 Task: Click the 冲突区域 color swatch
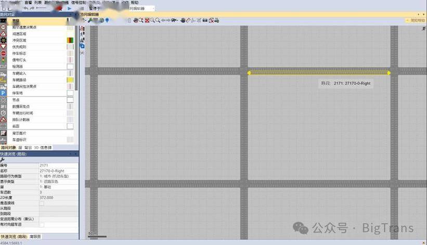click(70, 40)
